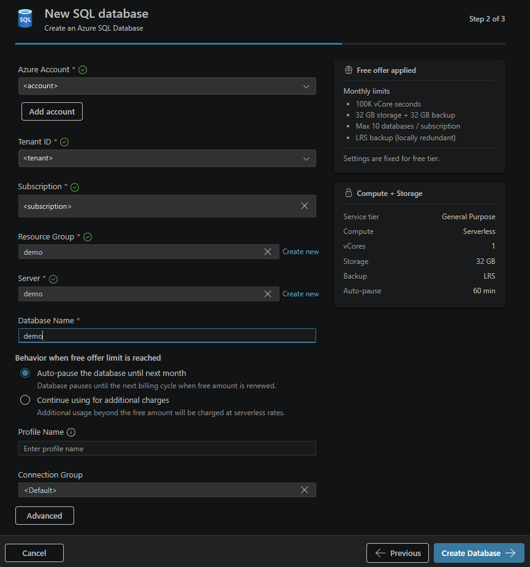Clear the Subscription field with X
Image resolution: width=530 pixels, height=567 pixels.
click(305, 206)
